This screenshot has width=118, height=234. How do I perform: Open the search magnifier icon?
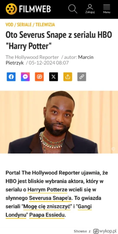[x=73, y=9]
